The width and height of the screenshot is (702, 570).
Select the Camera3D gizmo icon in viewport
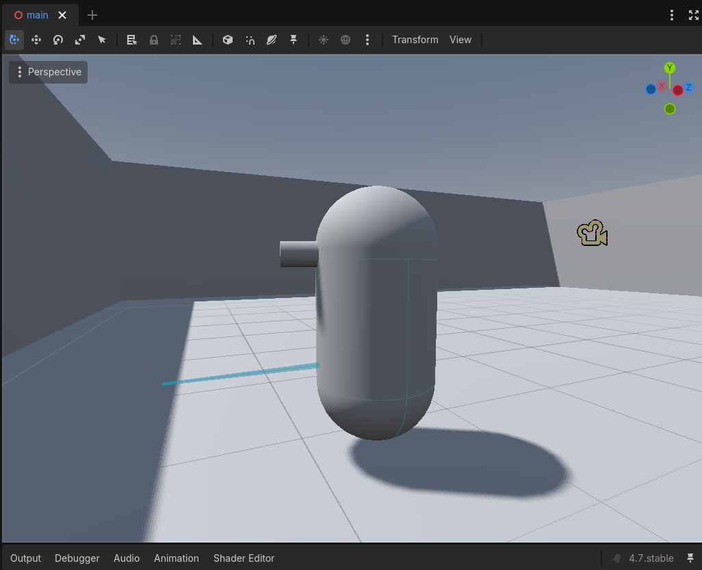click(592, 233)
